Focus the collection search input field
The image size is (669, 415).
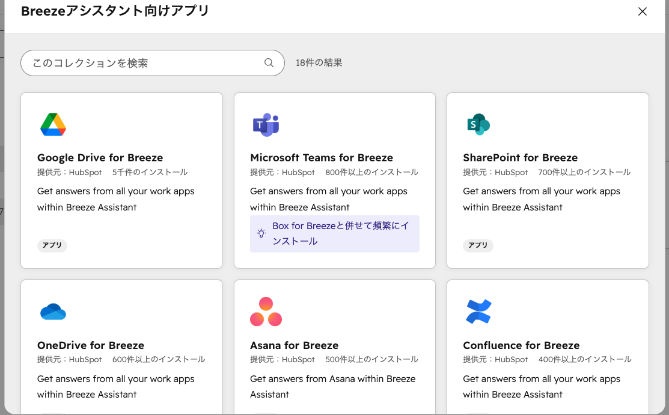click(152, 63)
